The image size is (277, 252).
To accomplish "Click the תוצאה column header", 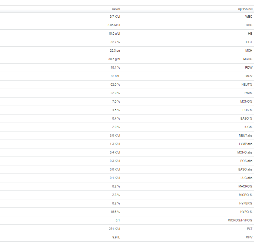I will (116, 9).
